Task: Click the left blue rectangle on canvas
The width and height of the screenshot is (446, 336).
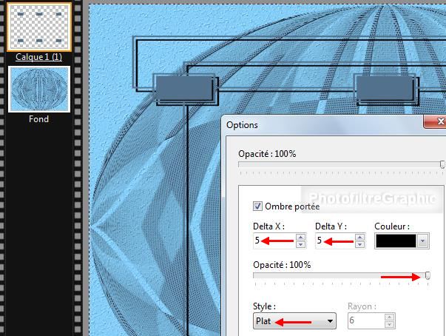Action: [183, 88]
